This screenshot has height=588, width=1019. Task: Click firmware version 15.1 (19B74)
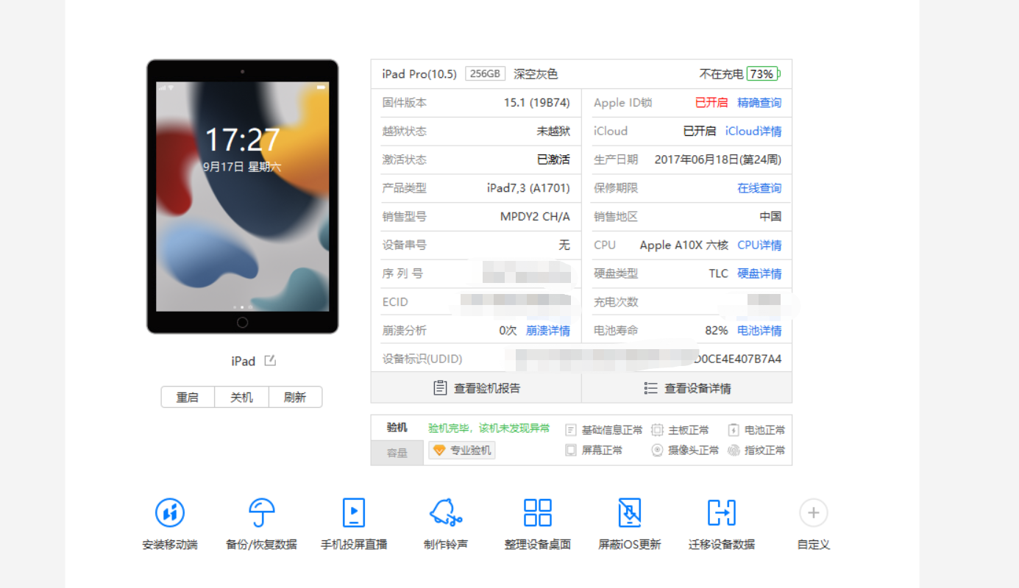[x=537, y=103]
